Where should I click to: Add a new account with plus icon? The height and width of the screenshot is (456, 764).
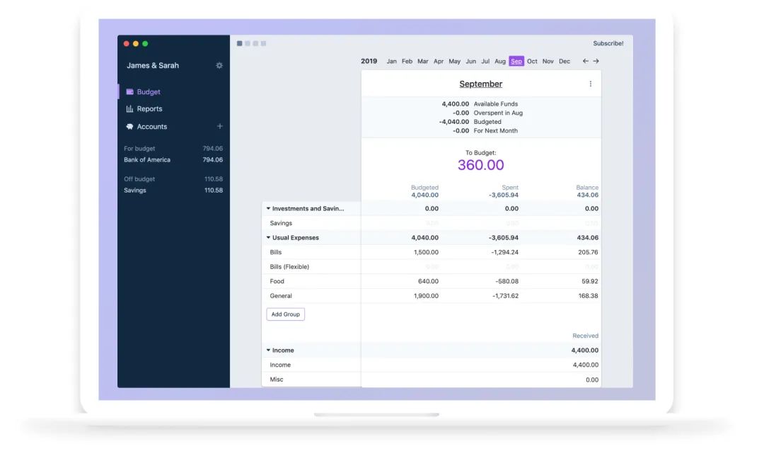[220, 126]
